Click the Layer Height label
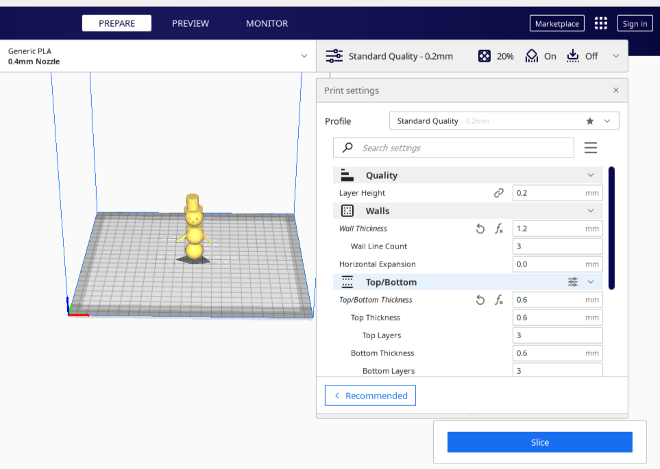The width and height of the screenshot is (660, 469). pyautogui.click(x=362, y=193)
